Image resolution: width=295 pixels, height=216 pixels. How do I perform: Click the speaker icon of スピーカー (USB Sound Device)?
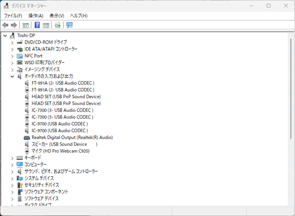tap(27, 144)
